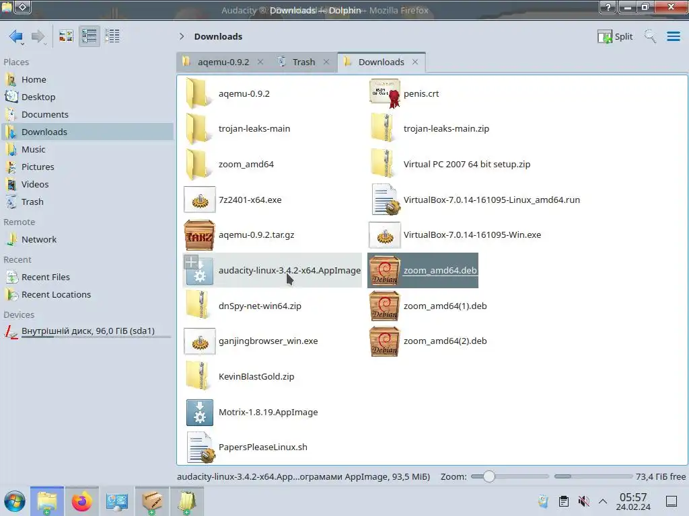Select dnSpy-net-win64.zip archive icon
This screenshot has width=689, height=516.
point(198,306)
